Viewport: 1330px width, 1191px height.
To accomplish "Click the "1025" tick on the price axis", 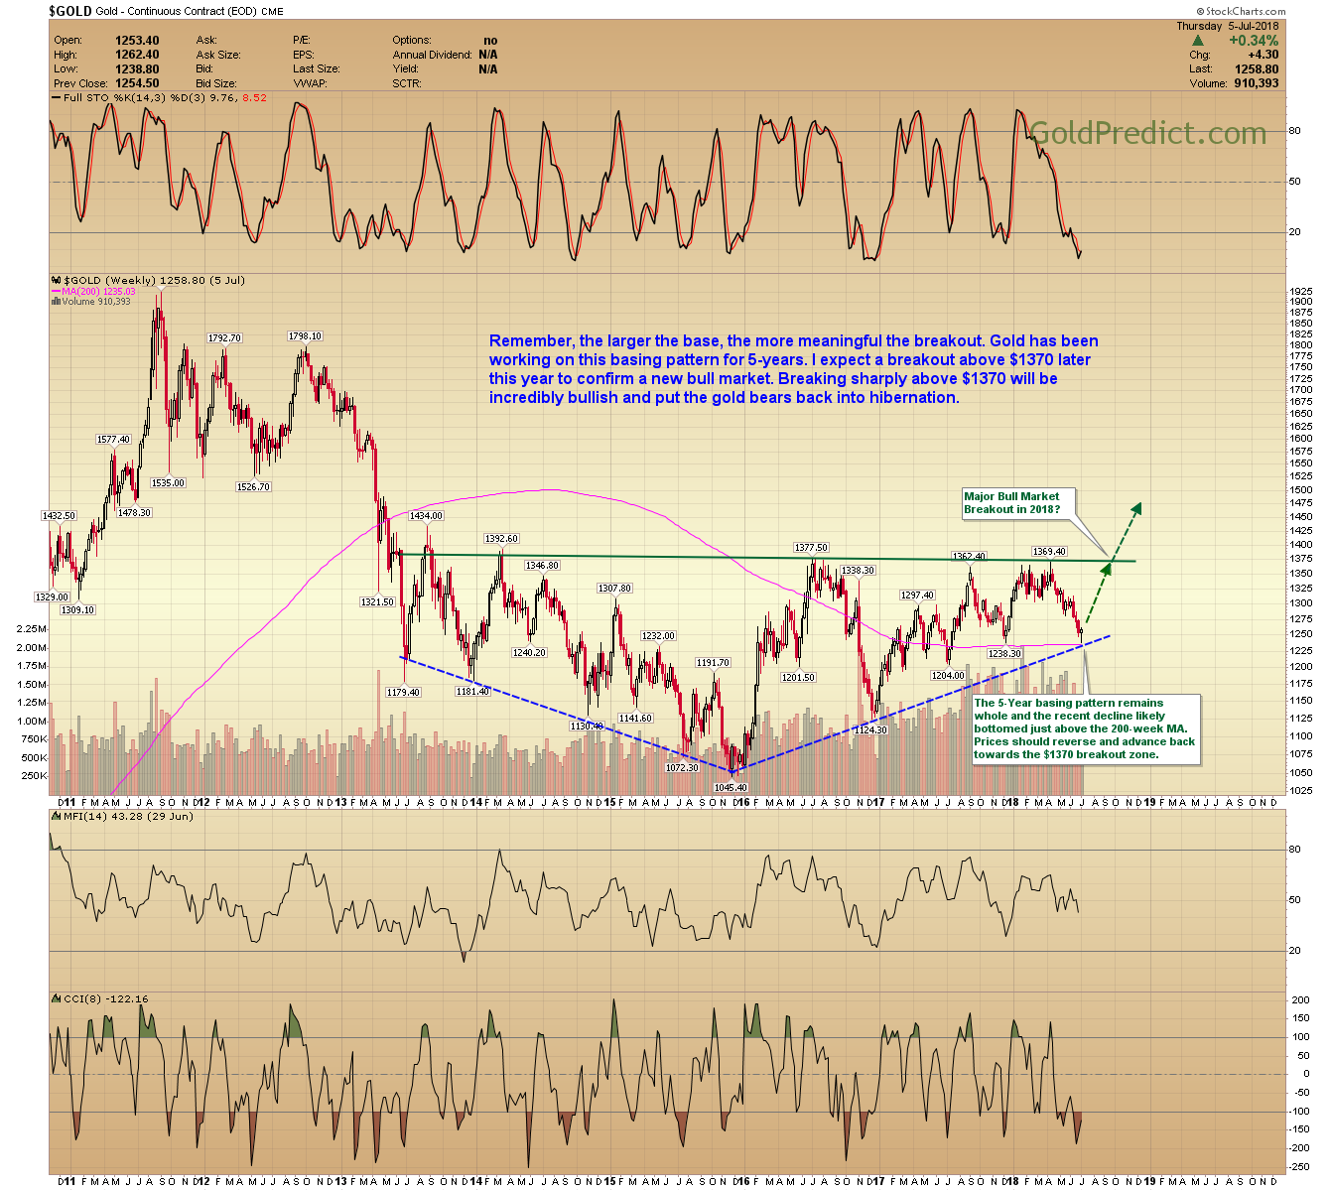I will [1299, 791].
